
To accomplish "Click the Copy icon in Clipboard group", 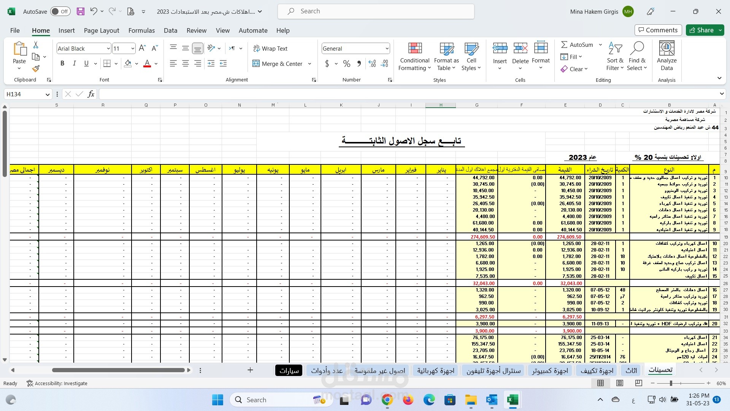I will click(36, 57).
